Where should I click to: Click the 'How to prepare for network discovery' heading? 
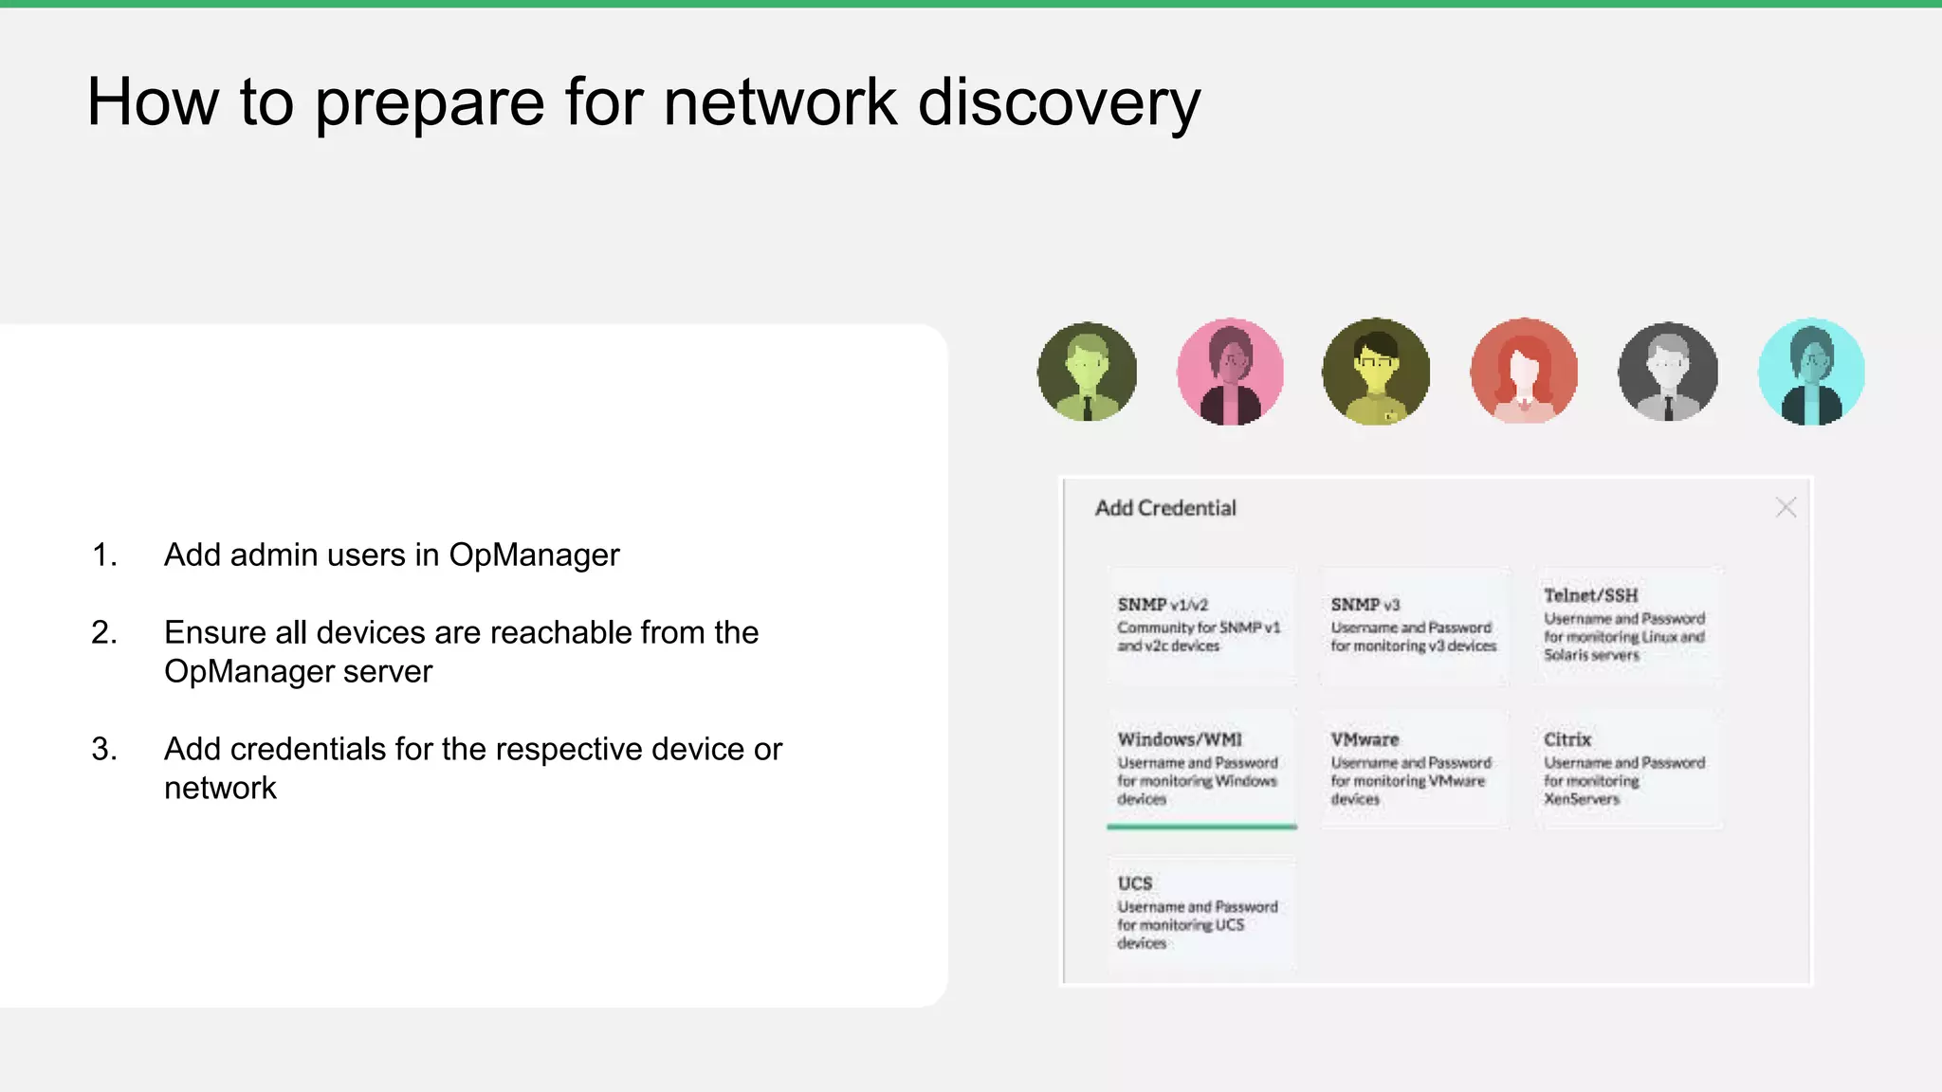[x=644, y=102]
